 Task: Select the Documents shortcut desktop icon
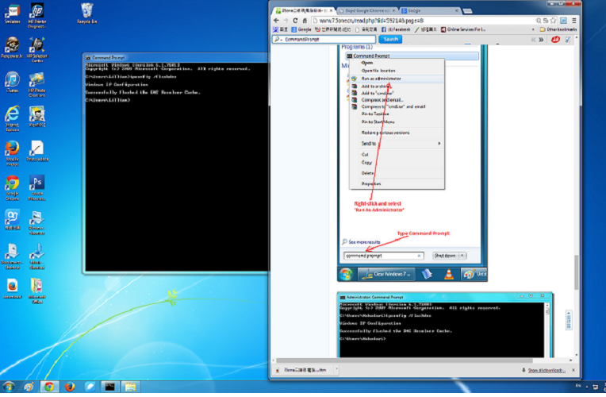[12, 256]
